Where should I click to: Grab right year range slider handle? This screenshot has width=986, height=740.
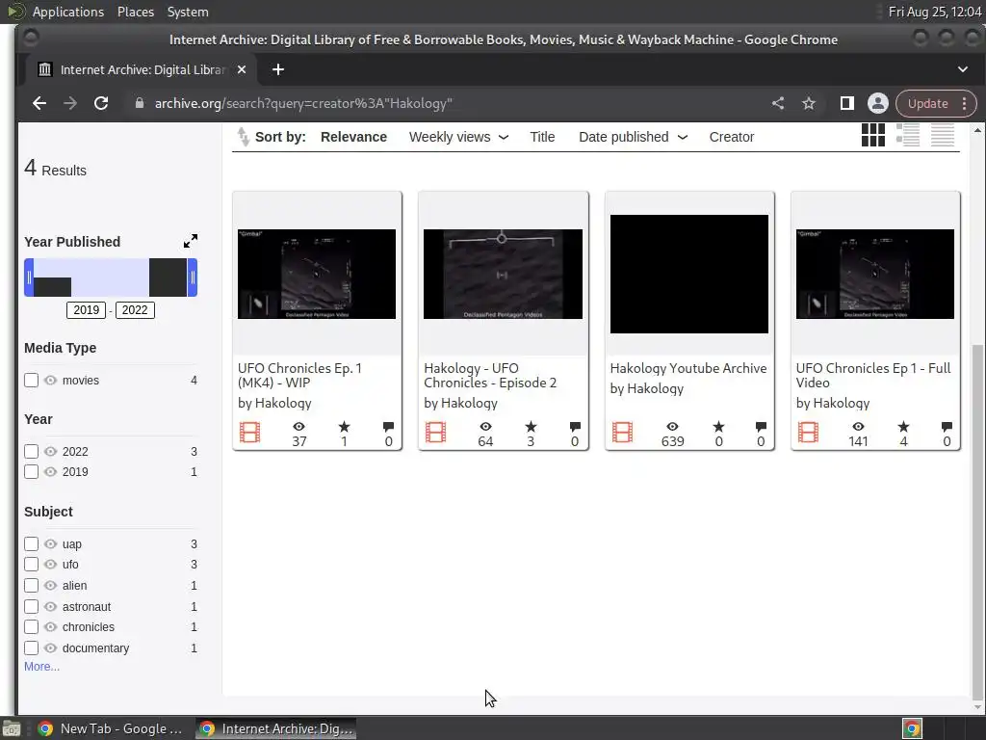193,277
